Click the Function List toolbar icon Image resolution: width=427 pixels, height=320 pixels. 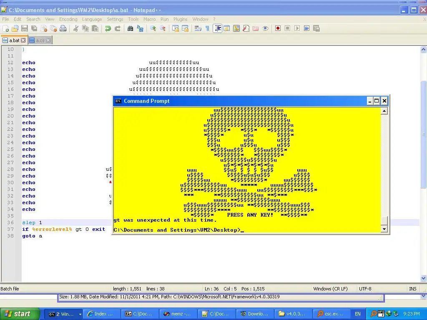pyautogui.click(x=246, y=28)
